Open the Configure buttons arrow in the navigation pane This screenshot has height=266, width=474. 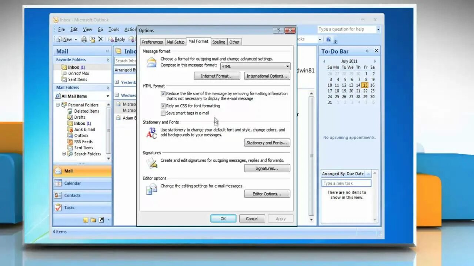pos(108,220)
